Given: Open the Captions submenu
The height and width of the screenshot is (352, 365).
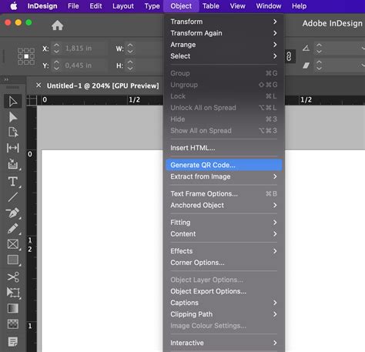Looking at the screenshot, I should [x=224, y=303].
